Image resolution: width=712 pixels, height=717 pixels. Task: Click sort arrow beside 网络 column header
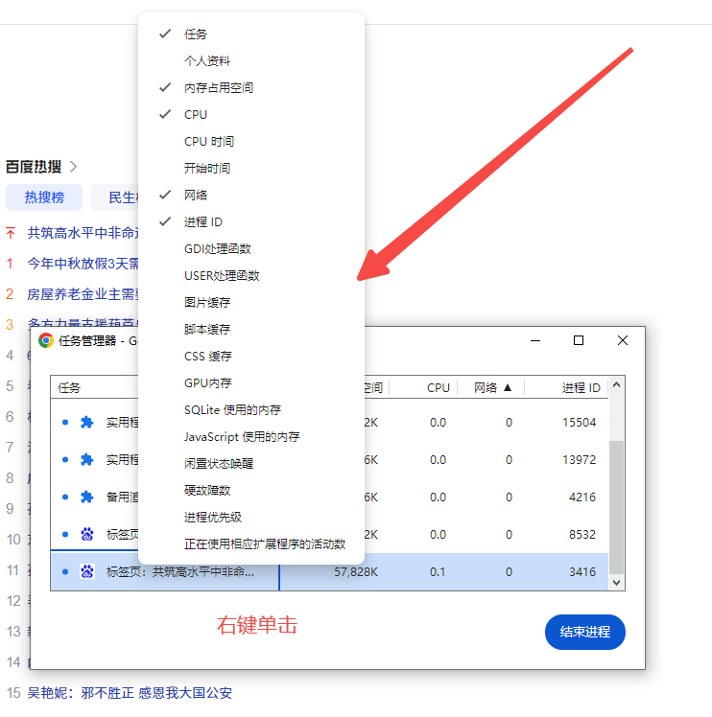pyautogui.click(x=508, y=388)
